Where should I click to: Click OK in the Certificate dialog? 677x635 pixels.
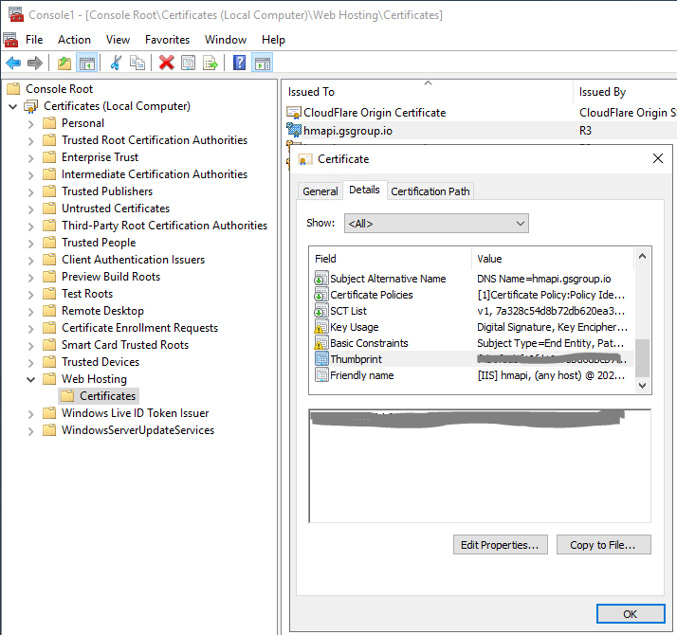tap(631, 614)
